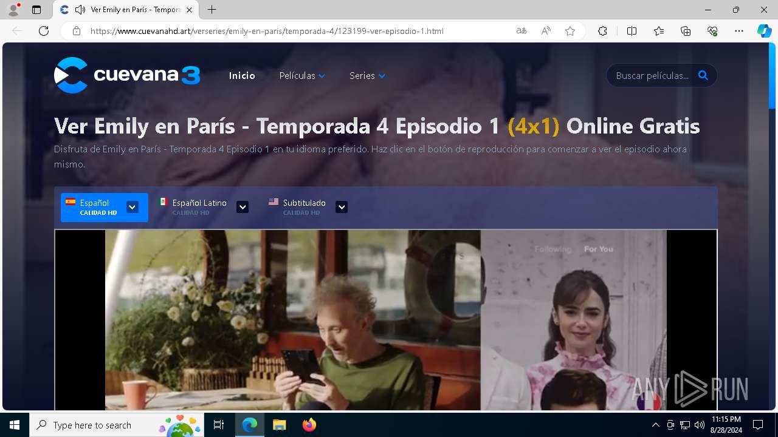Show hidden system tray icons

655,425
